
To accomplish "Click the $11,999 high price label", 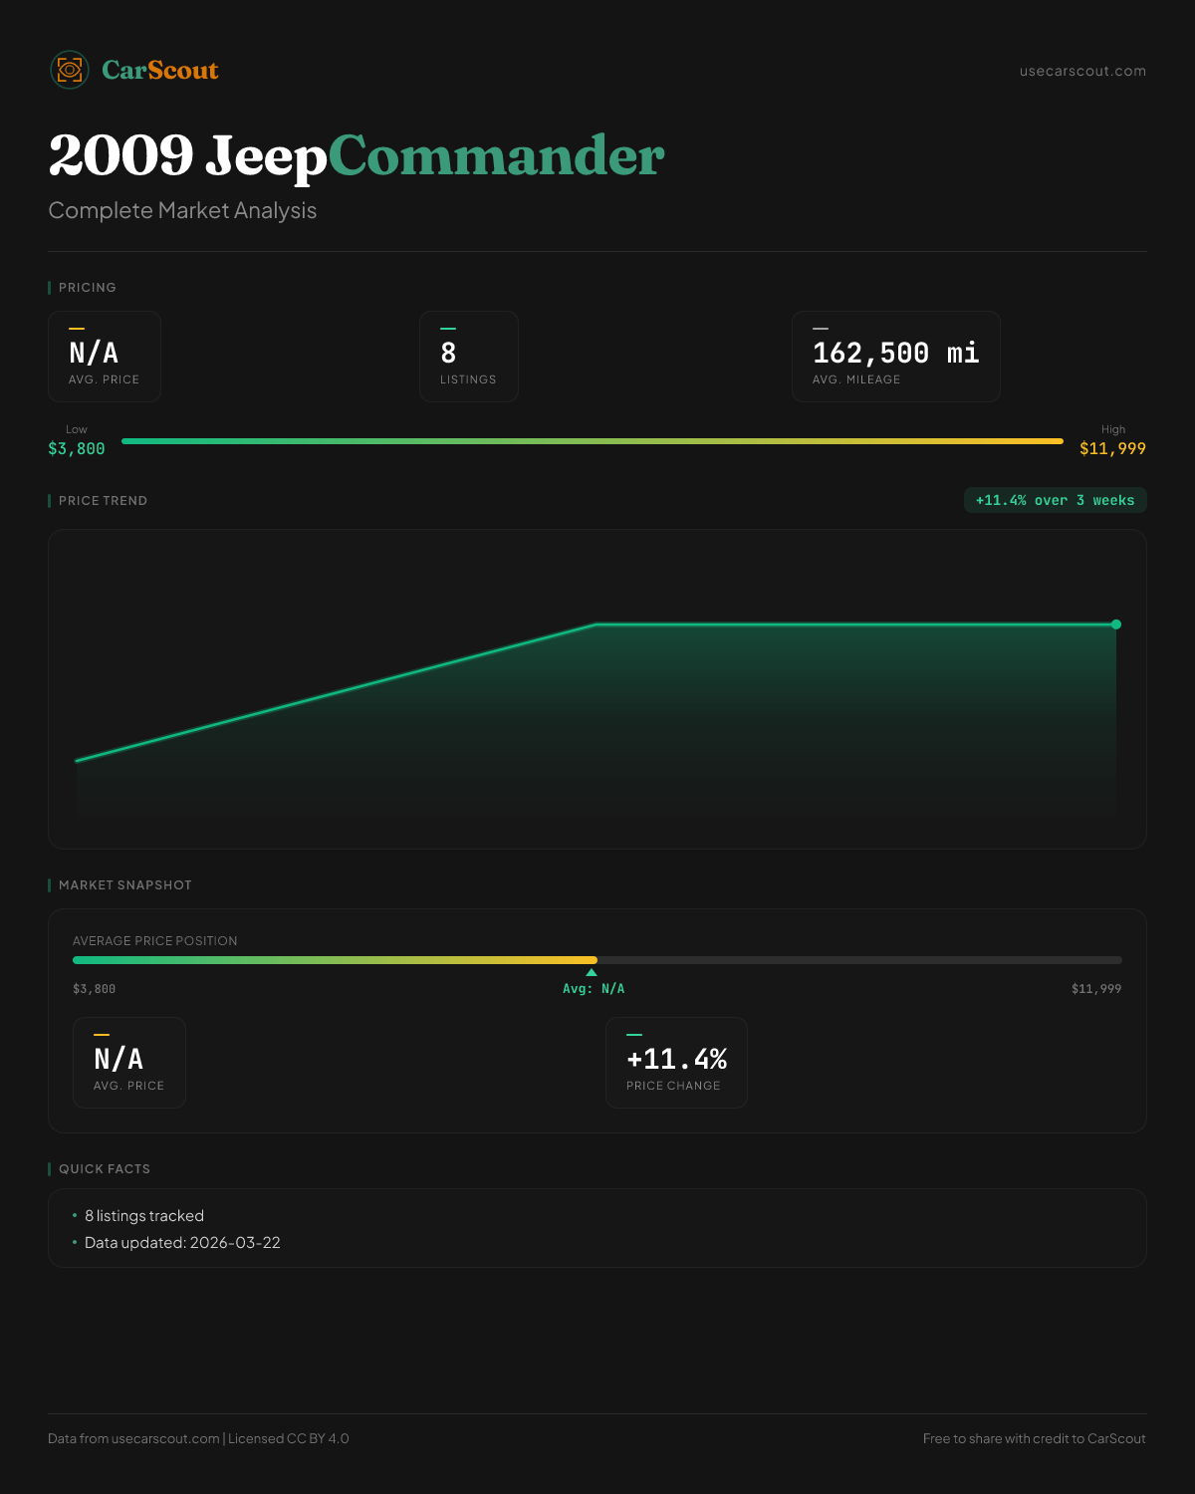I will pos(1112,448).
